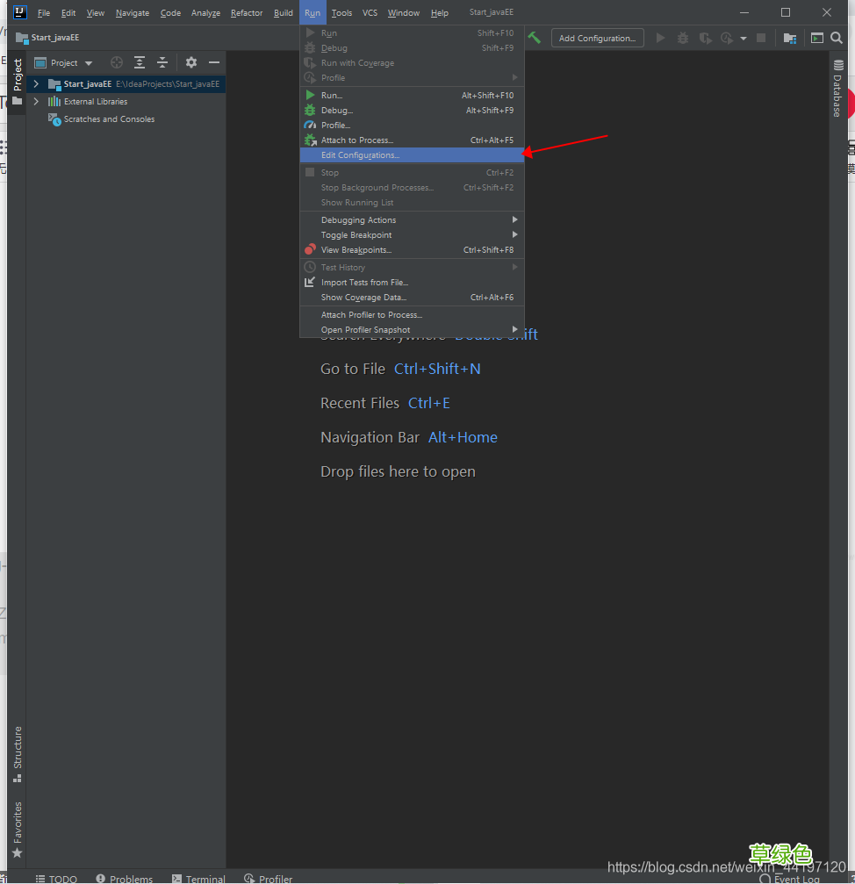Viewport: 855px width, 884px height.
Task: Open Project panel gear settings
Action: click(191, 63)
